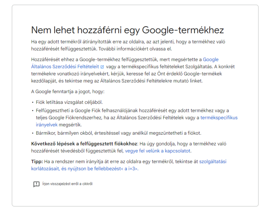Viewport: 263px width, 210px height.
Task: Click the feedback speech-bubble exclamation icon
Action: click(x=36, y=184)
